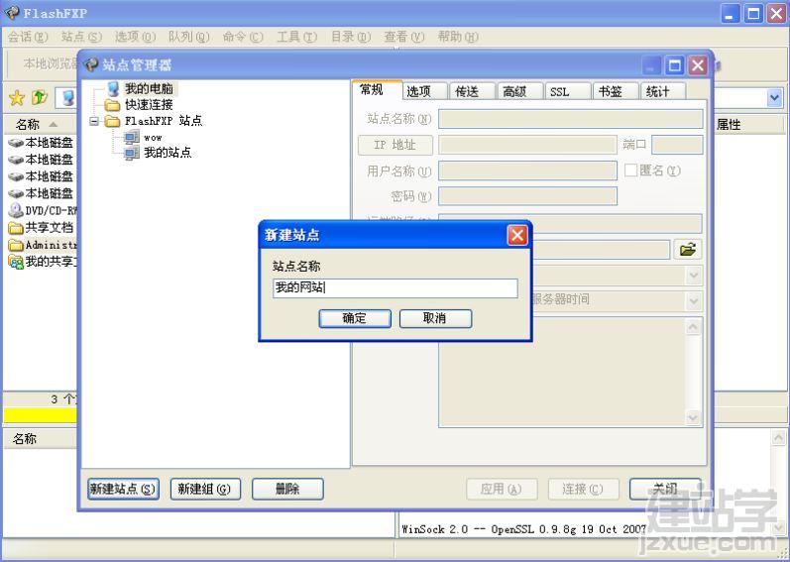Switch to the 统计 tab

[663, 91]
